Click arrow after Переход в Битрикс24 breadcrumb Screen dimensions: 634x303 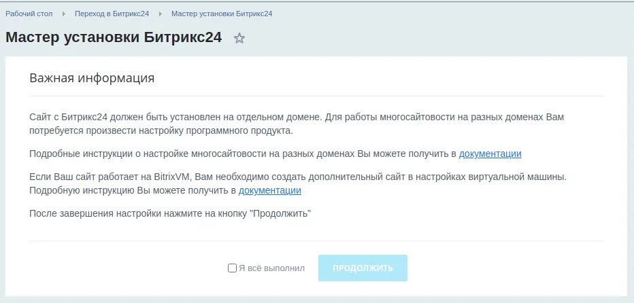(160, 14)
